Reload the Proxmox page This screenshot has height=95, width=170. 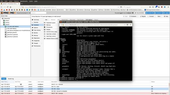(x=8, y=7)
